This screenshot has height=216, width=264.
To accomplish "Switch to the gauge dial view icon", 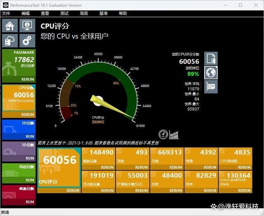I will pos(163,134).
